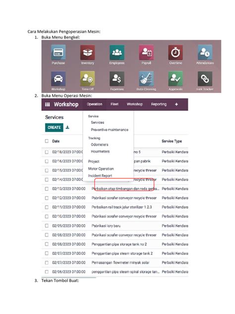Click the CREATE button
Image resolution: width=235 pixels, height=314 pixels.
point(54,127)
